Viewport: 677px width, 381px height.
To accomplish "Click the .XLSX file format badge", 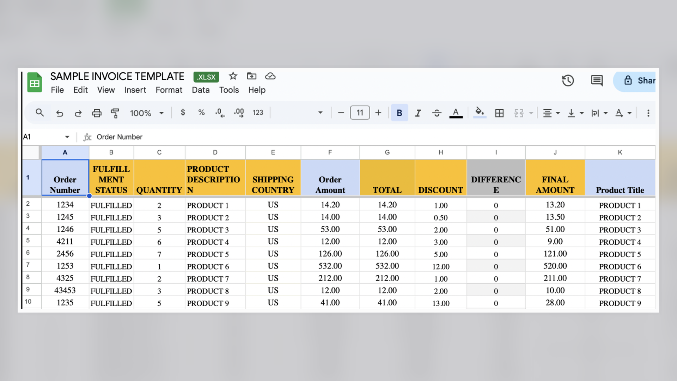I will point(206,77).
